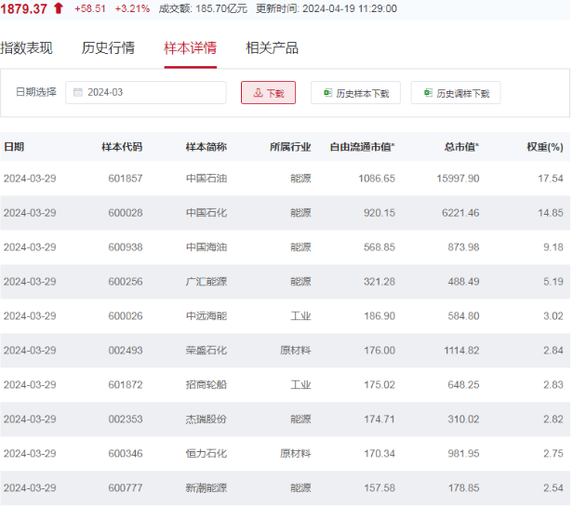Click the download arrow icon on 下载 button
This screenshot has height=506, width=573.
[258, 93]
